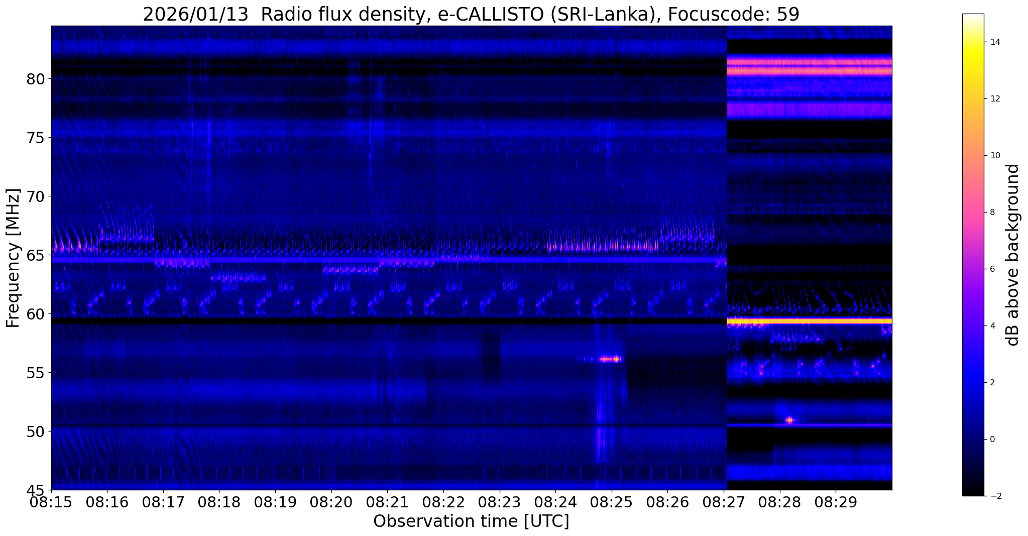Screen dimensions: 1028x536
Task: Click the 65 MHz frequency tick label
Action: 35,255
